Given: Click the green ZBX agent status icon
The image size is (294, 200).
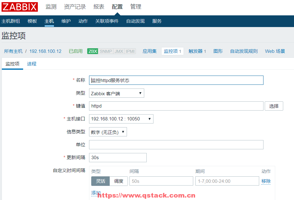Looking at the screenshot, I should pyautogui.click(x=92, y=51).
